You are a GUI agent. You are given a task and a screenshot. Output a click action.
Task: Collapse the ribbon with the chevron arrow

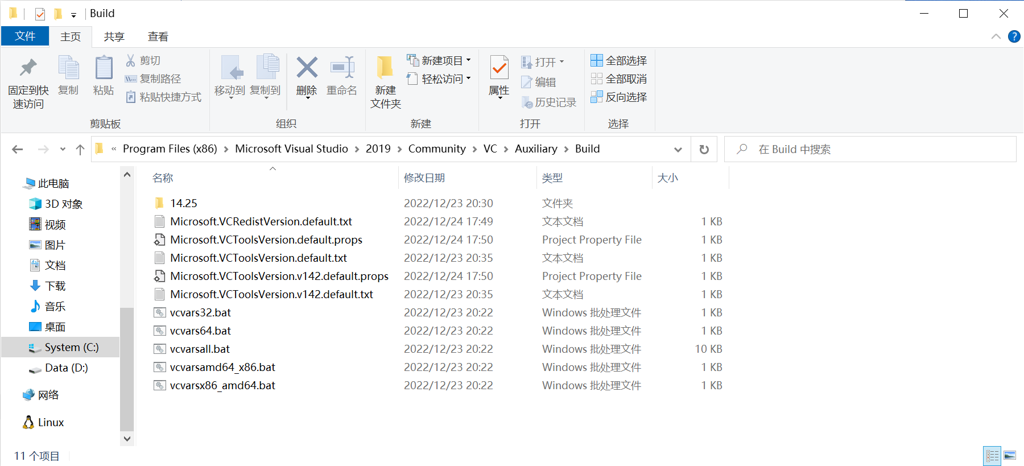tap(996, 36)
